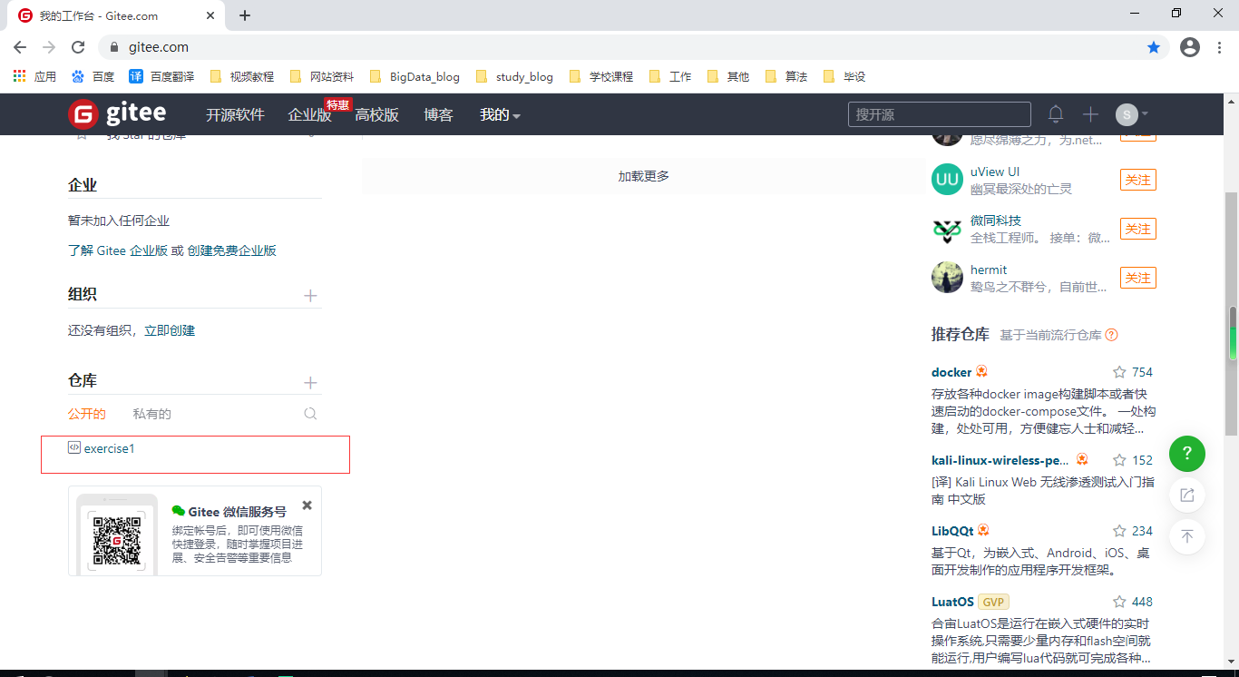Click the GVP badge beside LuatOS
The height and width of the screenshot is (677, 1239).
pyautogui.click(x=993, y=602)
